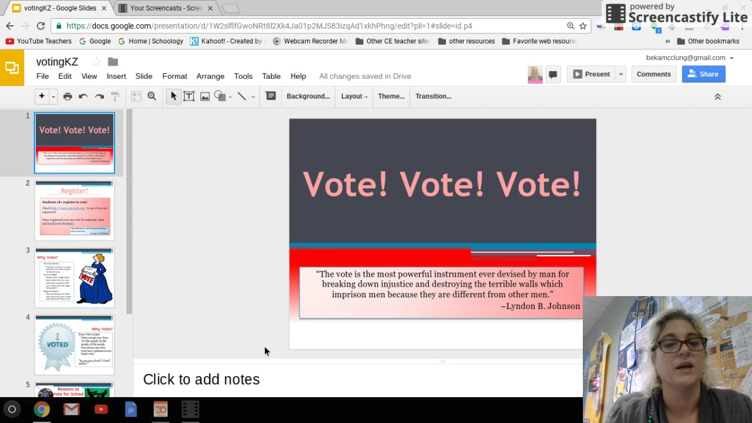Click the Transition... button
The width and height of the screenshot is (752, 423).
pos(433,96)
